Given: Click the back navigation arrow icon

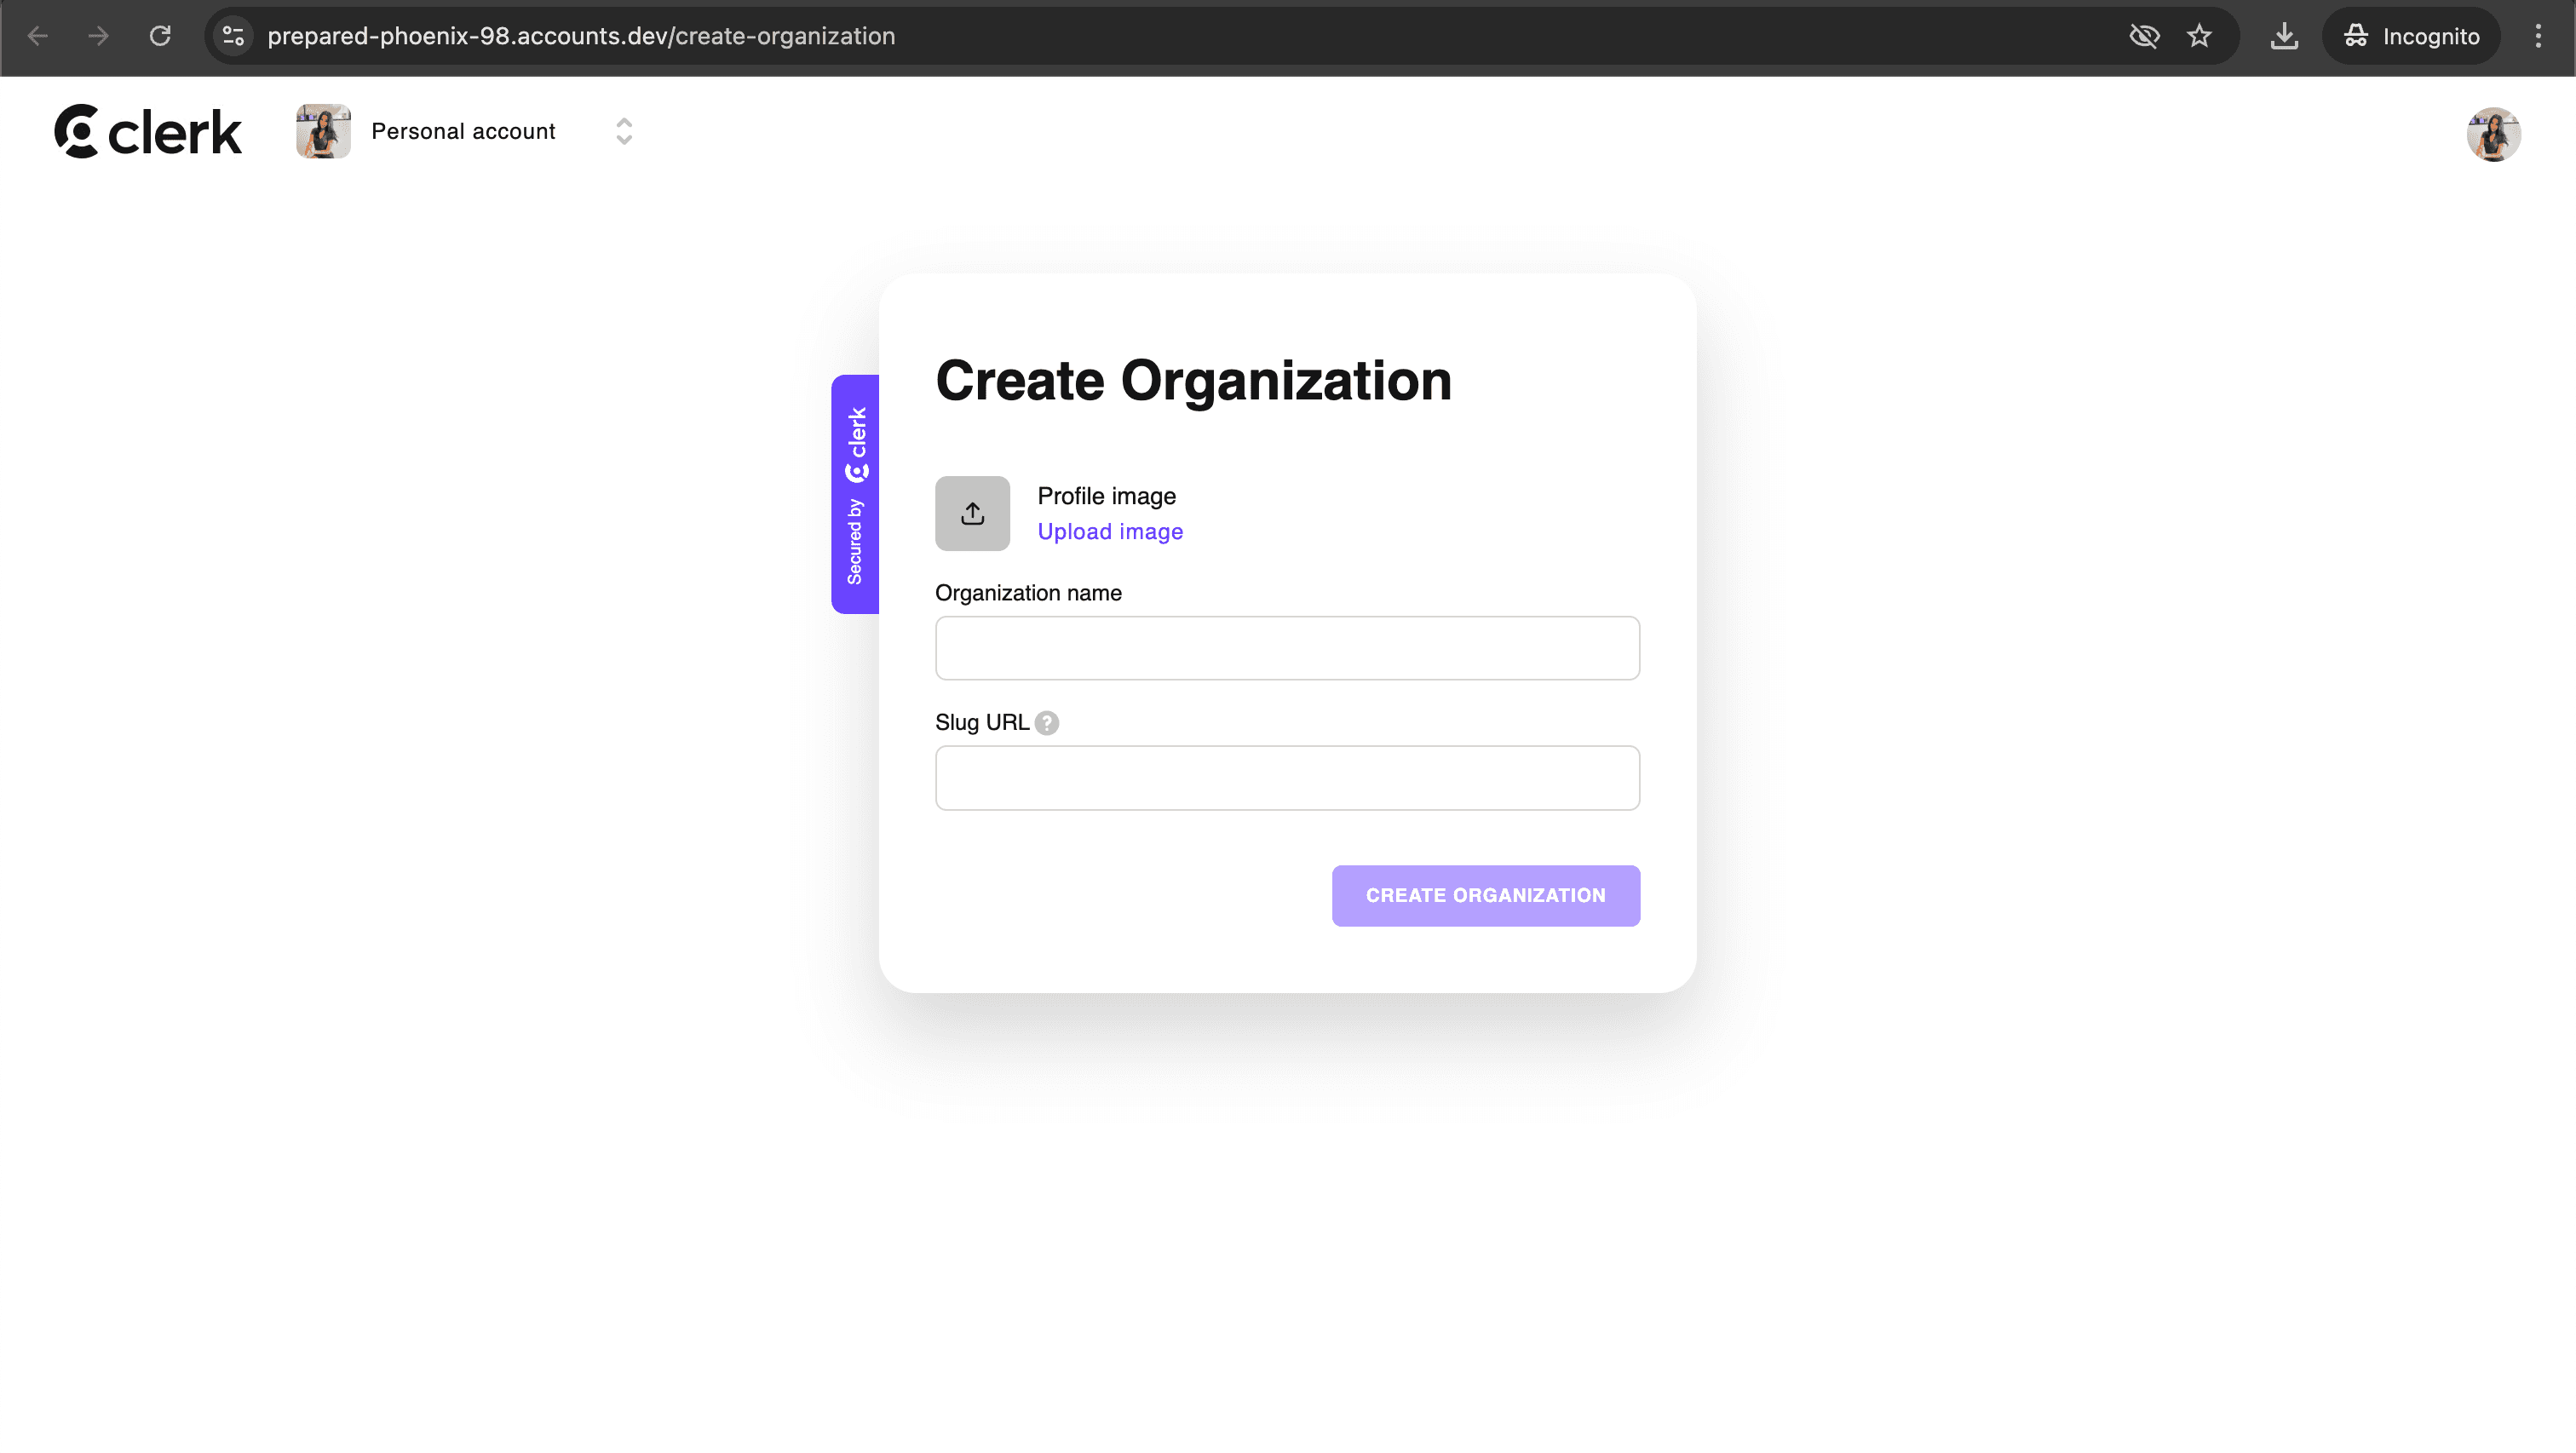Looking at the screenshot, I should point(37,36).
